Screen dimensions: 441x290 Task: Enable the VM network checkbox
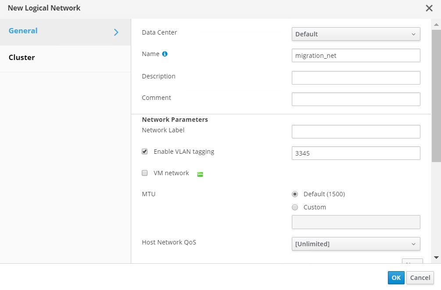(x=145, y=173)
